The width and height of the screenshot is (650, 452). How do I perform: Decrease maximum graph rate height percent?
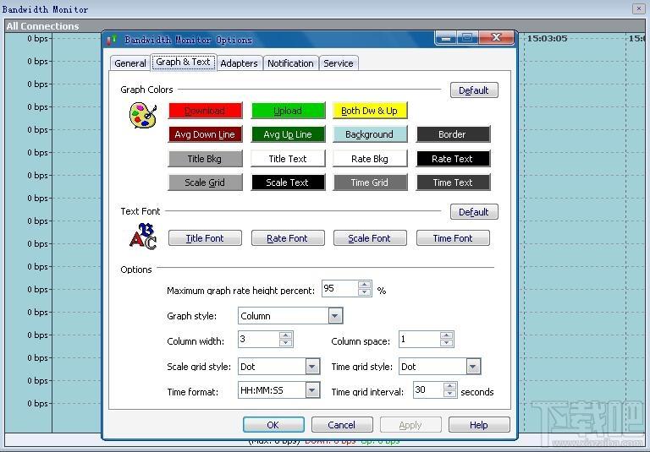[x=365, y=292]
